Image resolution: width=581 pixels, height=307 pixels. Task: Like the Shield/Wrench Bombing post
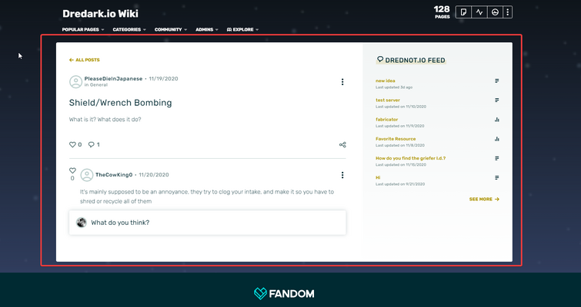coord(72,144)
